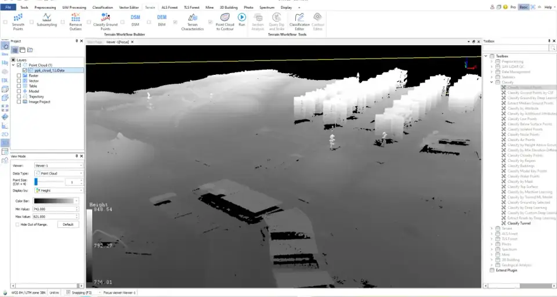
Task: Click the DSM generation icon
Action: [135, 17]
